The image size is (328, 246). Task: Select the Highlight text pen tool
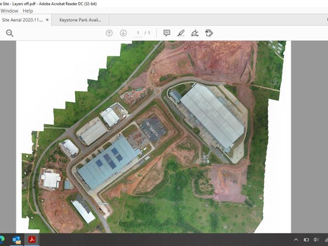point(180,33)
